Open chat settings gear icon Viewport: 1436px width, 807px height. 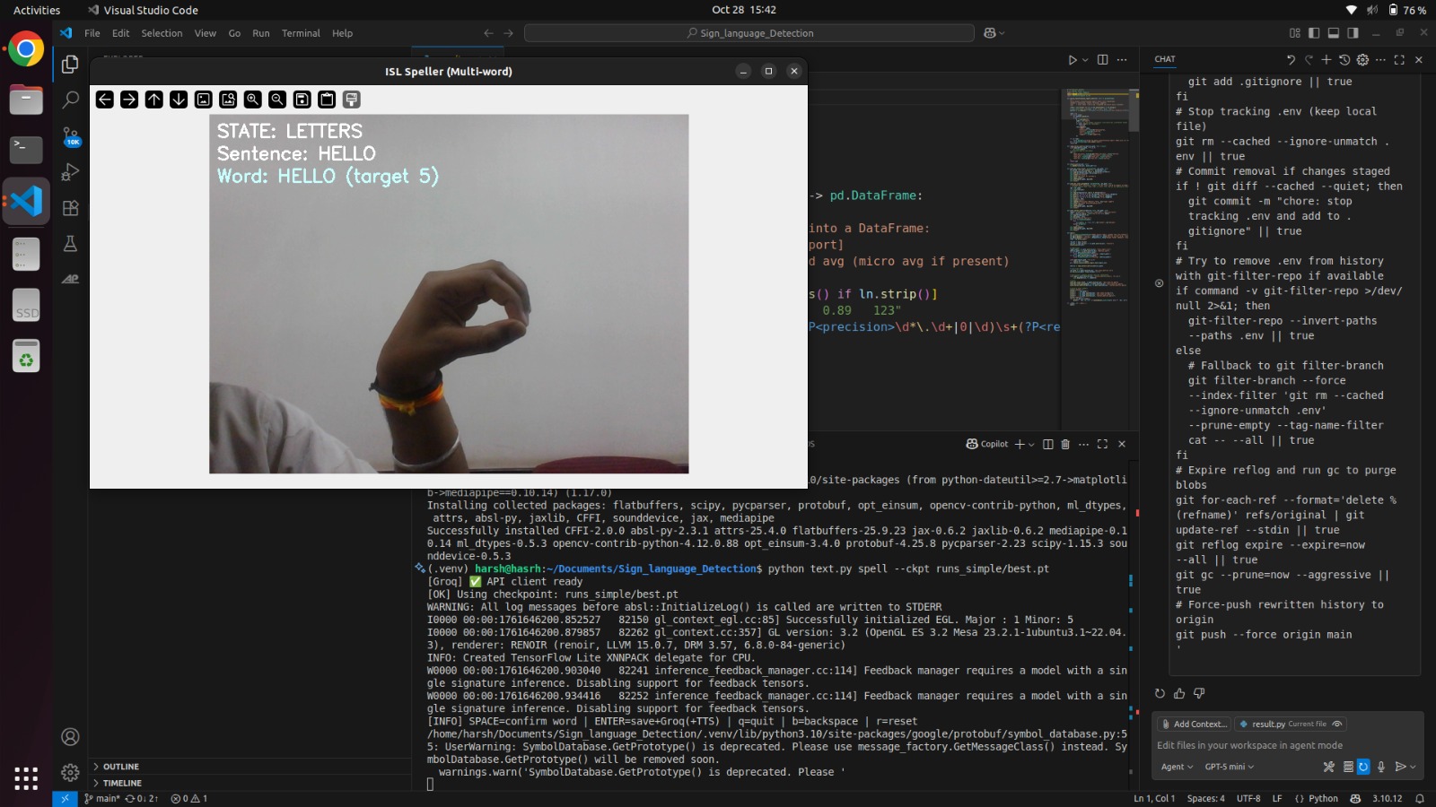tap(1362, 60)
